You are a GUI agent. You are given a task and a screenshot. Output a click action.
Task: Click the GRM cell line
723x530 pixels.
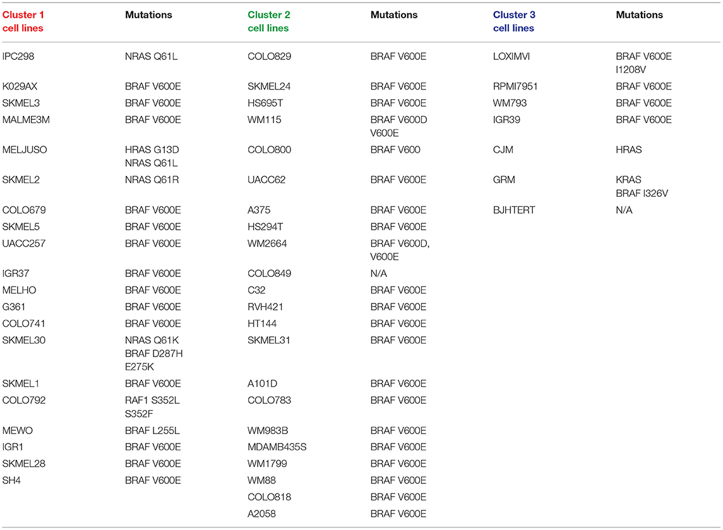pyautogui.click(x=504, y=180)
